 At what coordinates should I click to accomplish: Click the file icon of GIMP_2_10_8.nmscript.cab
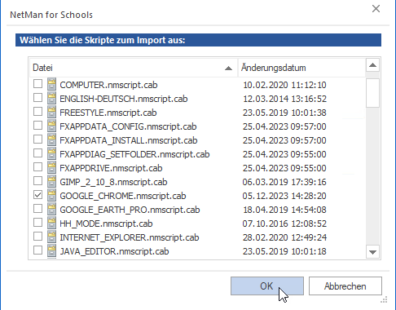[51, 181]
